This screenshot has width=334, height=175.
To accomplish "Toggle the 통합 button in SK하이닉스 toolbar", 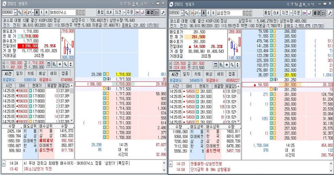I will [100, 12].
